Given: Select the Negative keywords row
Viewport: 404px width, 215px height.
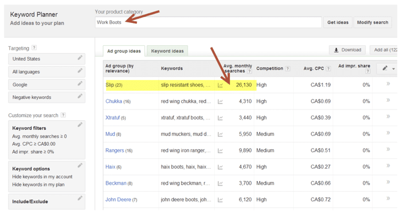Looking at the screenshot, I should point(46,97).
